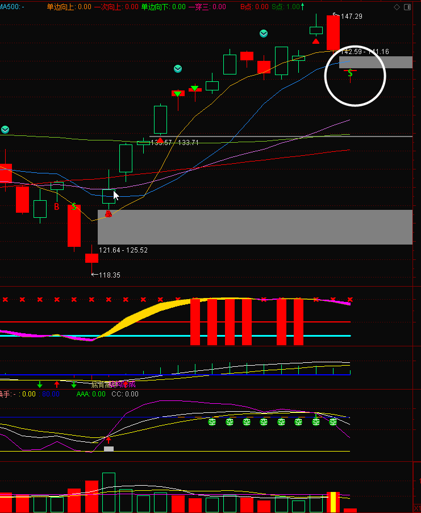Viewport: 421px width, 513px height.
Task: Click the first green 空 marker on left
Action: (212, 421)
